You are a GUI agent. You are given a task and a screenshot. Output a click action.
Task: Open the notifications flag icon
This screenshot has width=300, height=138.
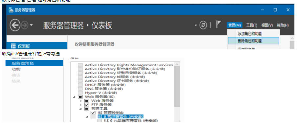(218, 25)
